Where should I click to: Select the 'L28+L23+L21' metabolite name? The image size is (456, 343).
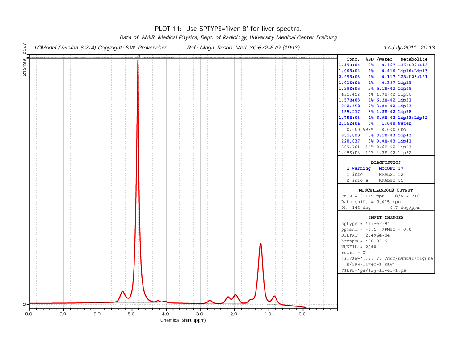[x=413, y=77]
